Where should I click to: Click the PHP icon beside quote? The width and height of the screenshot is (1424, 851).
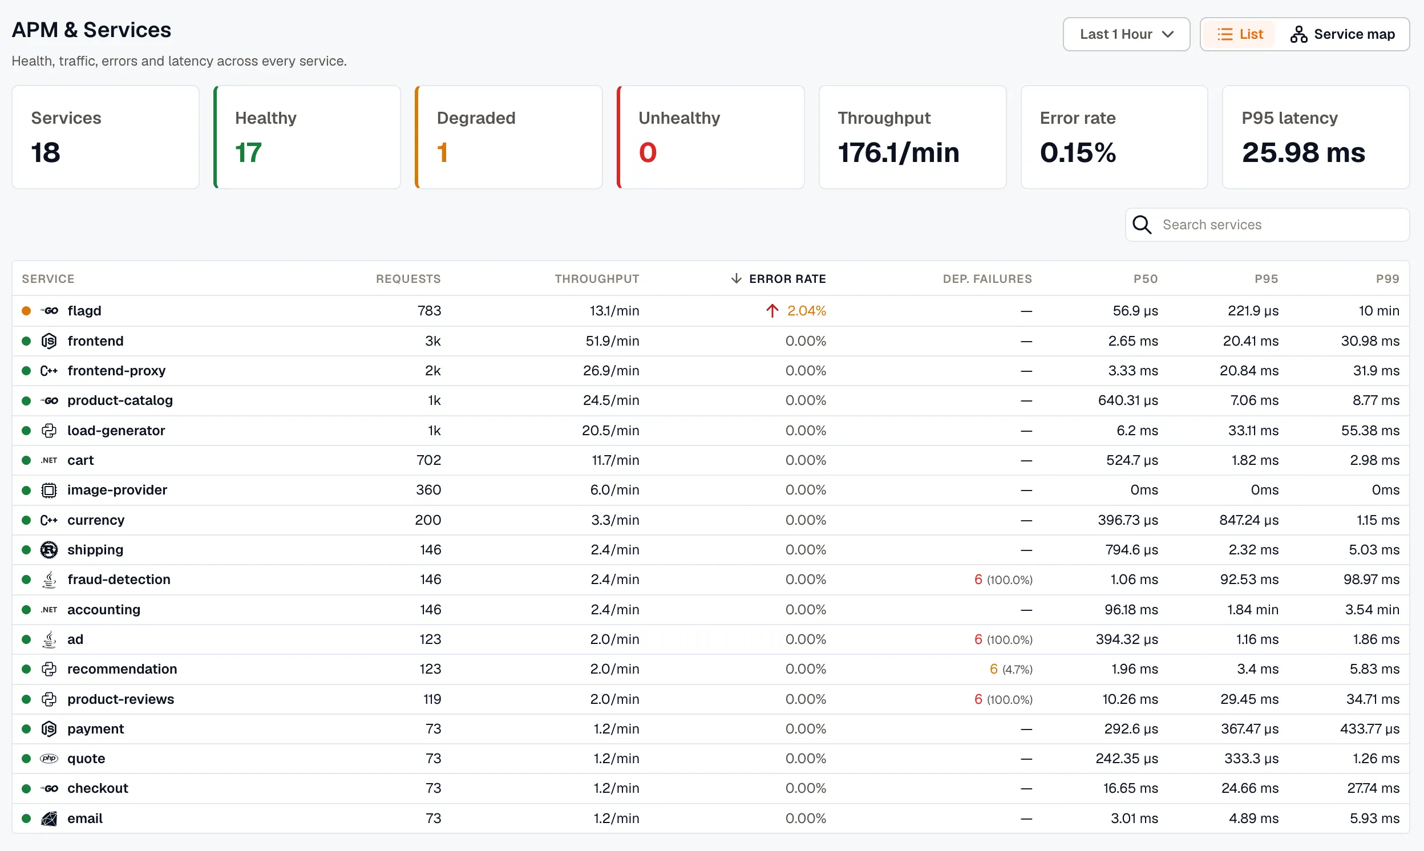tap(49, 759)
